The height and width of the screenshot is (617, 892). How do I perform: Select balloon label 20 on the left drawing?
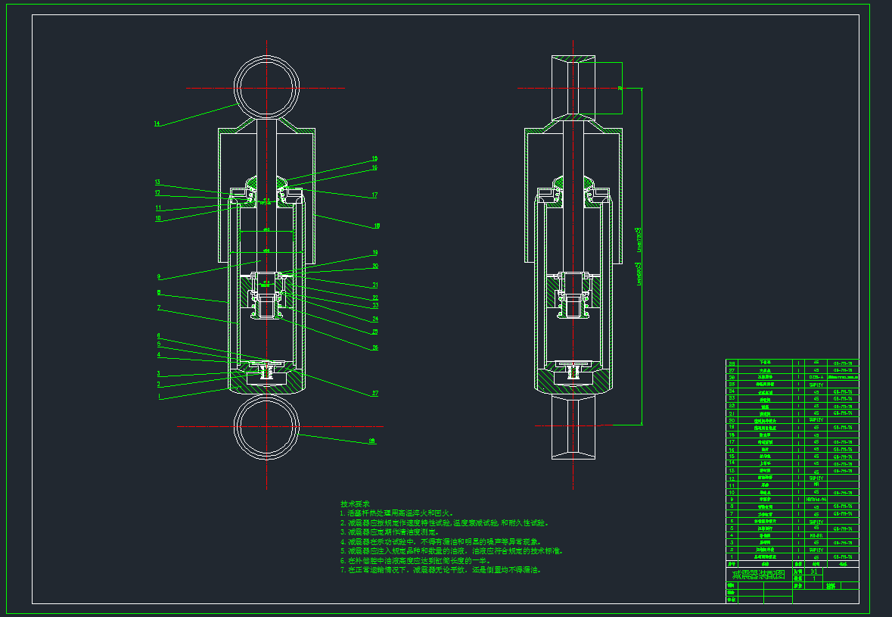pyautogui.click(x=375, y=266)
